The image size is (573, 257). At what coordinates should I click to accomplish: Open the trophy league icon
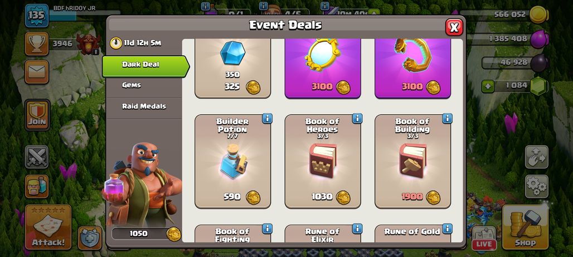click(x=37, y=44)
